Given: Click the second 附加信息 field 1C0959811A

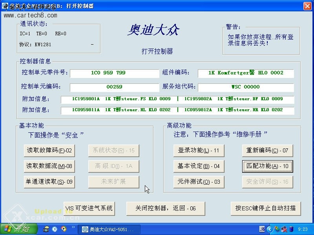Looking at the screenshot, I should coord(177,110).
